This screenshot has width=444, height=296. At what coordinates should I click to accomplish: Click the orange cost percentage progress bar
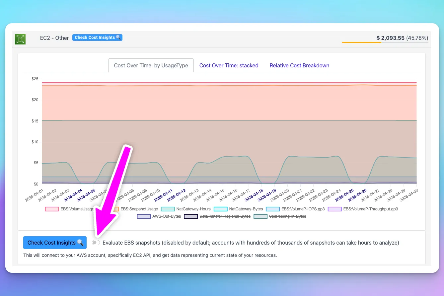tap(385, 42)
